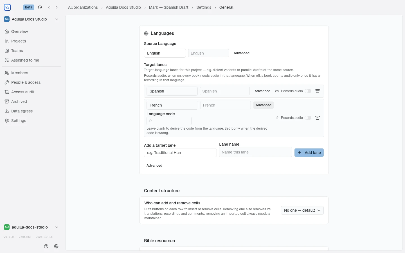Open the history clock icon

[40, 7]
